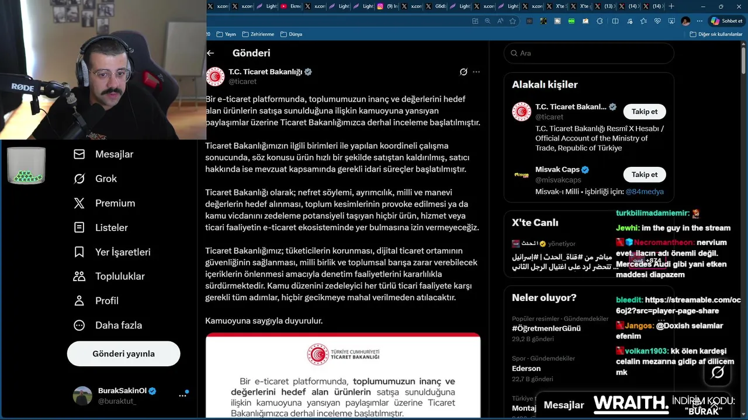
Task: Open T.C. Ticaret Bakanlığı avatar on the post
Action: 215,76
